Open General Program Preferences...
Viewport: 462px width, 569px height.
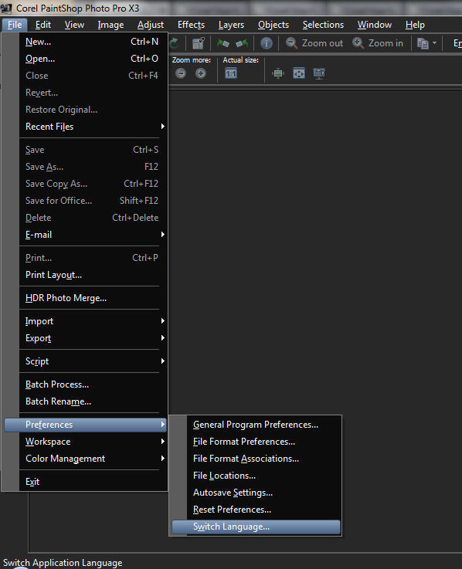point(256,425)
